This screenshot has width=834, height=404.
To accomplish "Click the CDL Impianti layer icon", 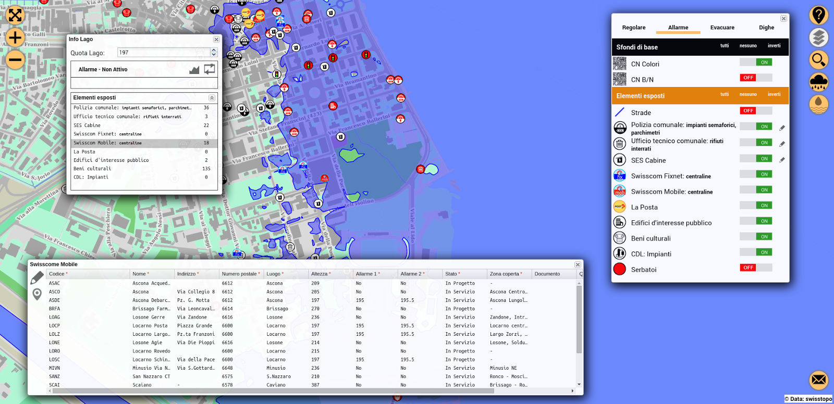I will tap(620, 254).
